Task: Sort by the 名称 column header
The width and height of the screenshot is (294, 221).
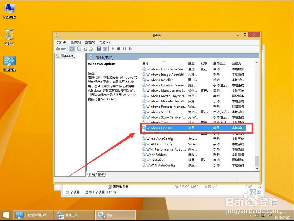Action: pos(164,63)
